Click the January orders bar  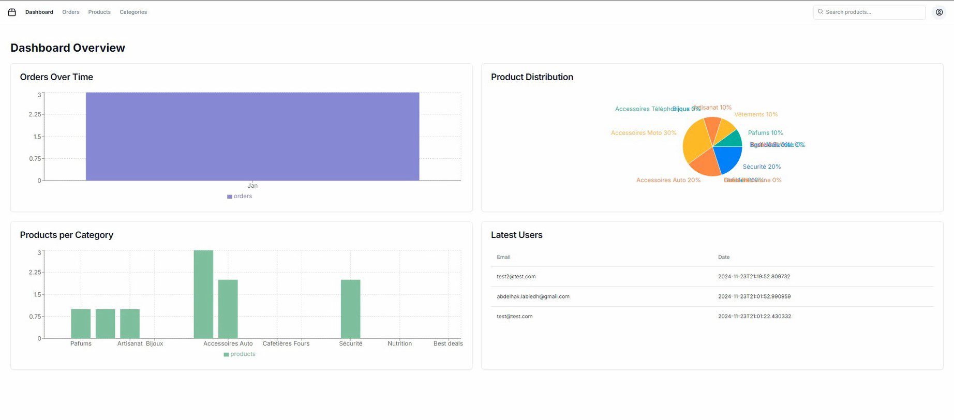252,137
